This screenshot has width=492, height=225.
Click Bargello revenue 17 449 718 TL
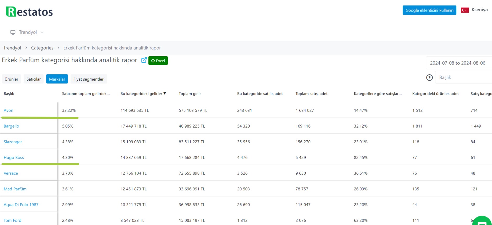point(133,126)
